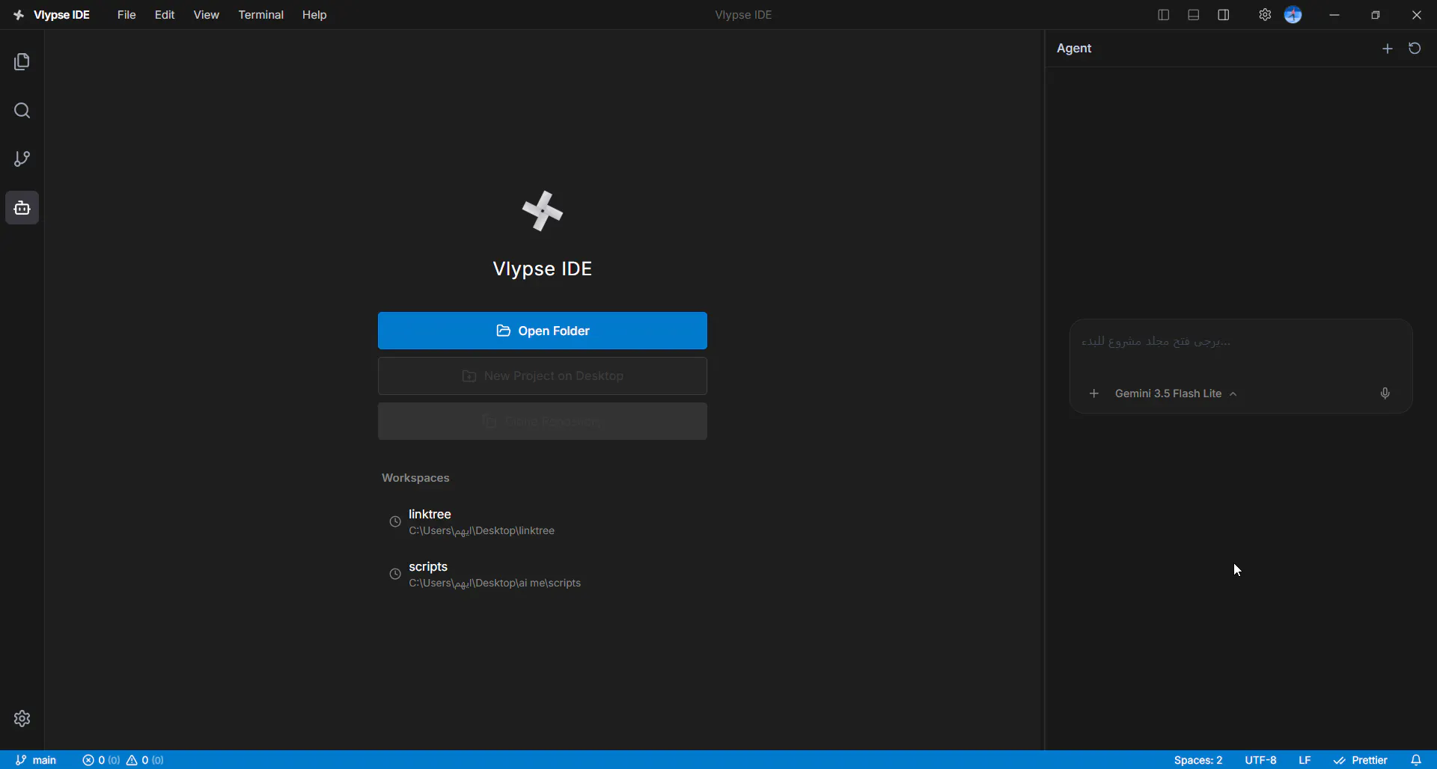The height and width of the screenshot is (769, 1437).
Task: Expand the Gemini 3.5 Flash Lite model selector
Action: (1176, 393)
